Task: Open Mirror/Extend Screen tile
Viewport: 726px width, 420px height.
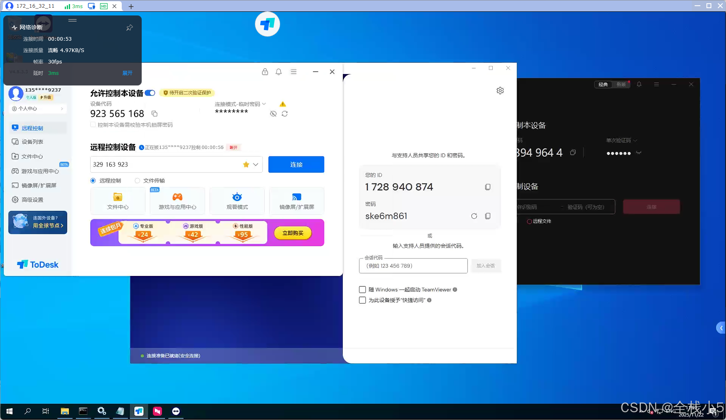Action: pyautogui.click(x=296, y=201)
